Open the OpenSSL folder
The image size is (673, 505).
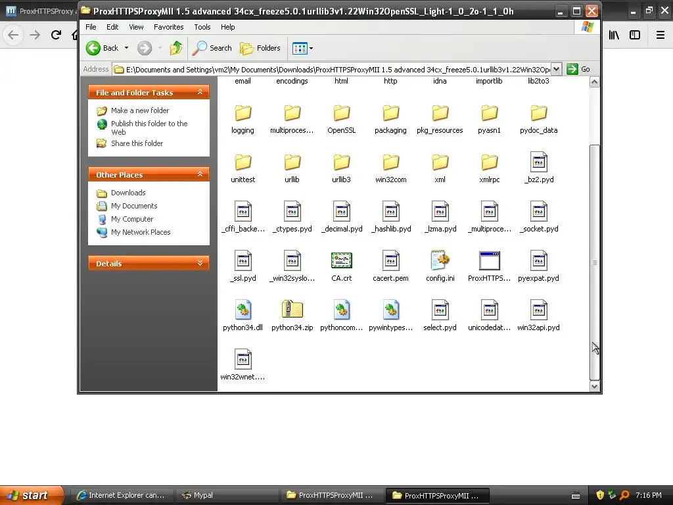click(x=341, y=120)
